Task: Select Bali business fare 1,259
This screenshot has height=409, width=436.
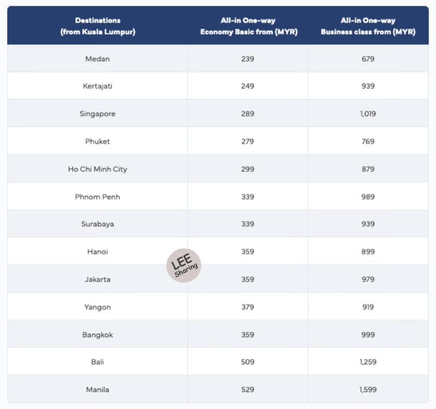Action: pyautogui.click(x=368, y=362)
